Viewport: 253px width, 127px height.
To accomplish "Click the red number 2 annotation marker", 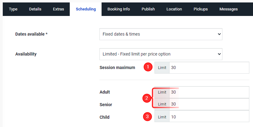I will coord(147,98).
